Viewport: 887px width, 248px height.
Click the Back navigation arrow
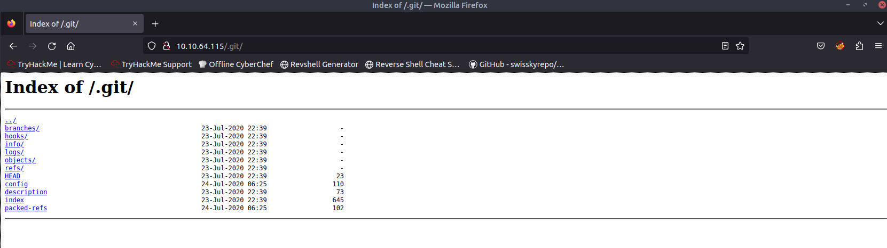click(13, 46)
